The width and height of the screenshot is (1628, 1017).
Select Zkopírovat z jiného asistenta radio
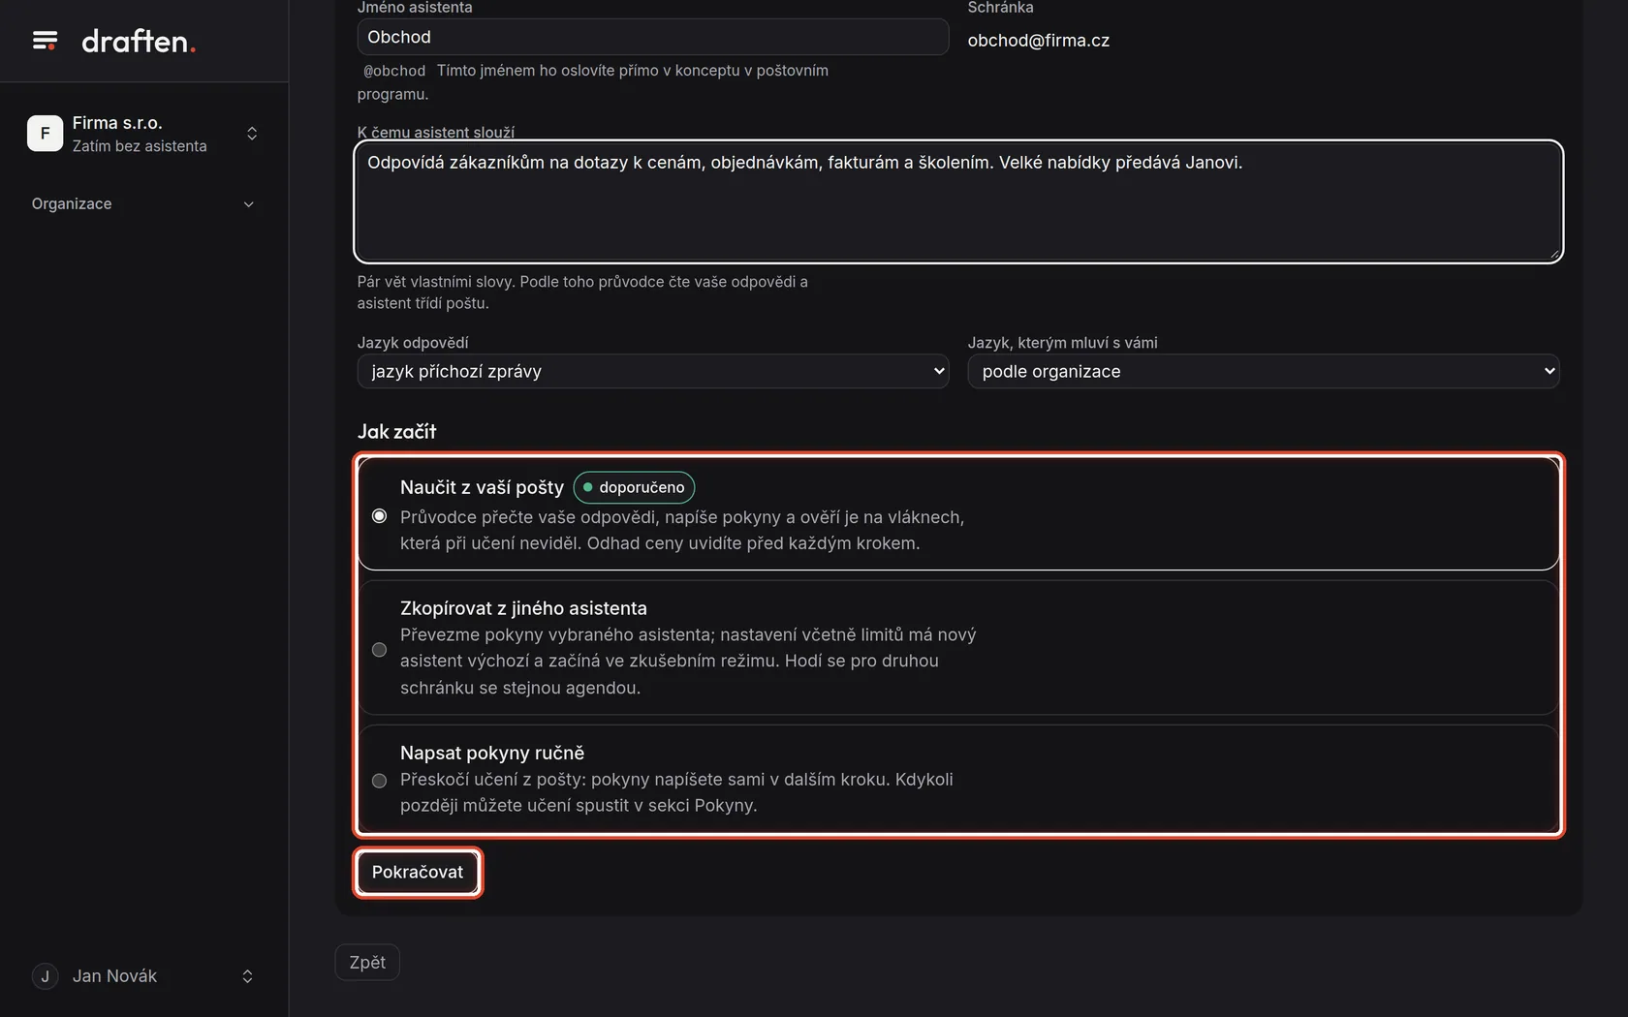(379, 650)
